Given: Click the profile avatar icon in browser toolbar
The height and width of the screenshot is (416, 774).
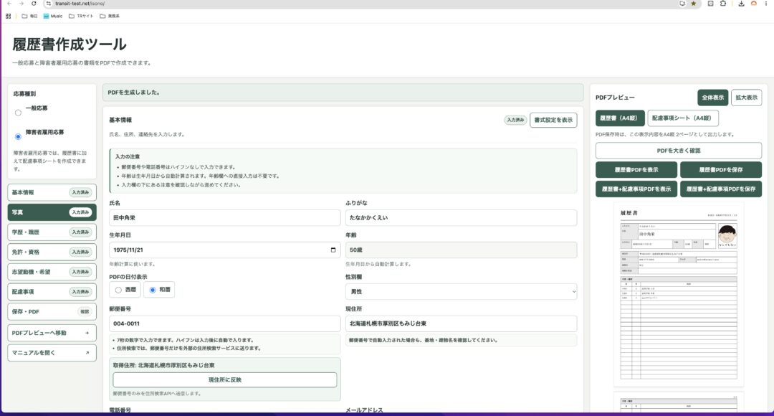Looking at the screenshot, I should [x=754, y=4].
